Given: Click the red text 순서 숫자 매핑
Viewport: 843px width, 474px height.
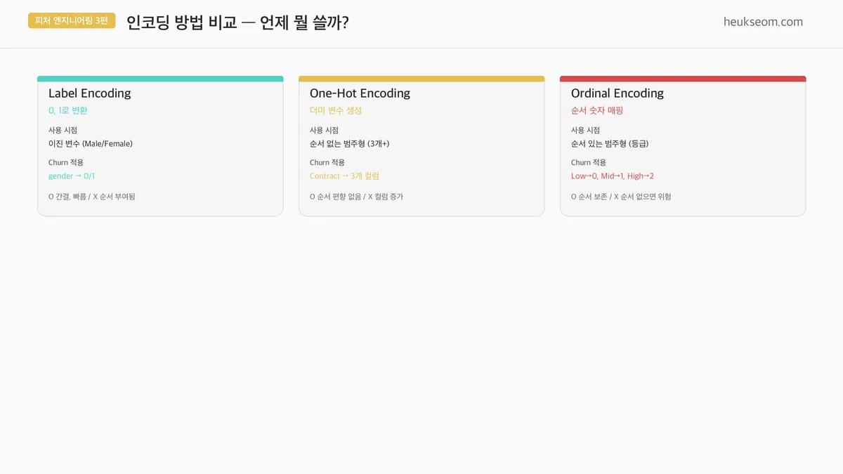Looking at the screenshot, I should click(597, 110).
